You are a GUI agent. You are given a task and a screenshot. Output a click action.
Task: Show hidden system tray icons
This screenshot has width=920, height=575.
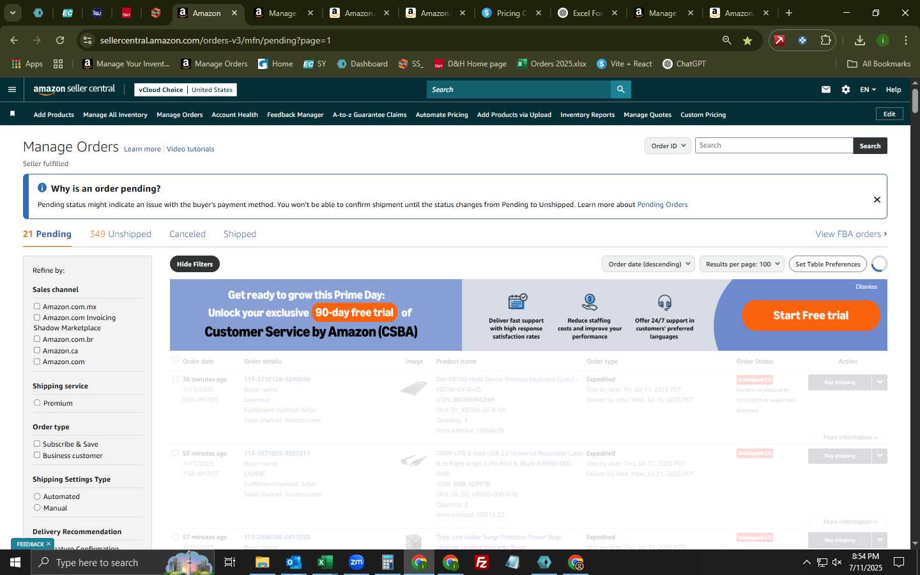click(806, 562)
